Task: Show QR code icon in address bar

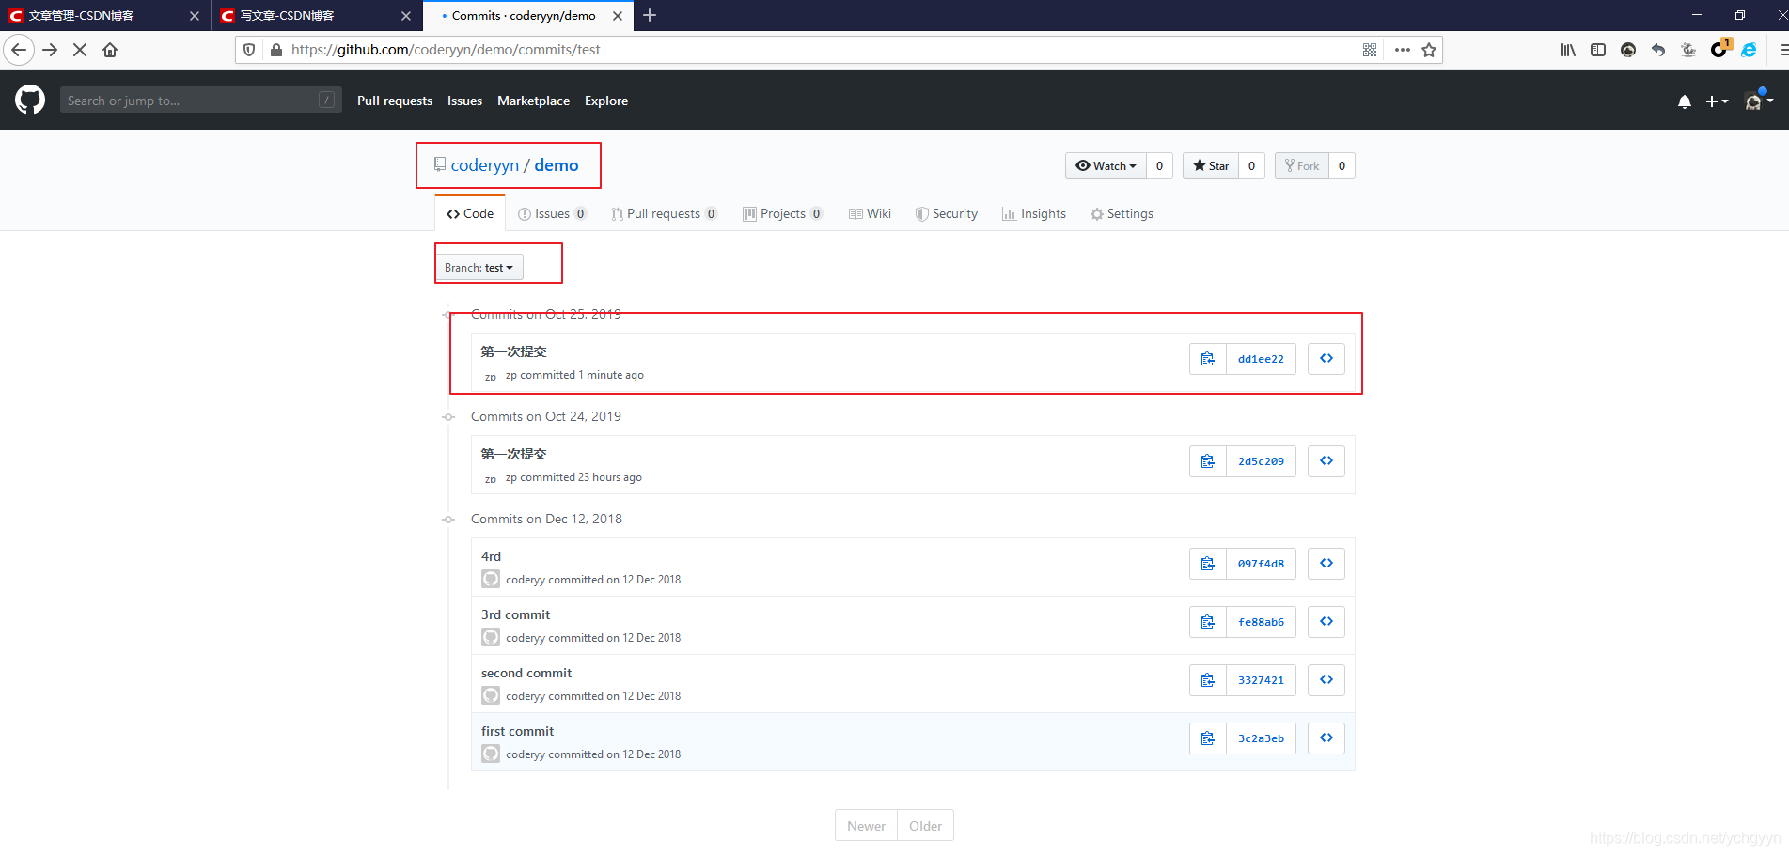Action: 1370,50
